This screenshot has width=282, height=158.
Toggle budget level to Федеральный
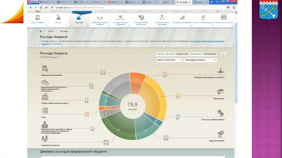(196, 54)
